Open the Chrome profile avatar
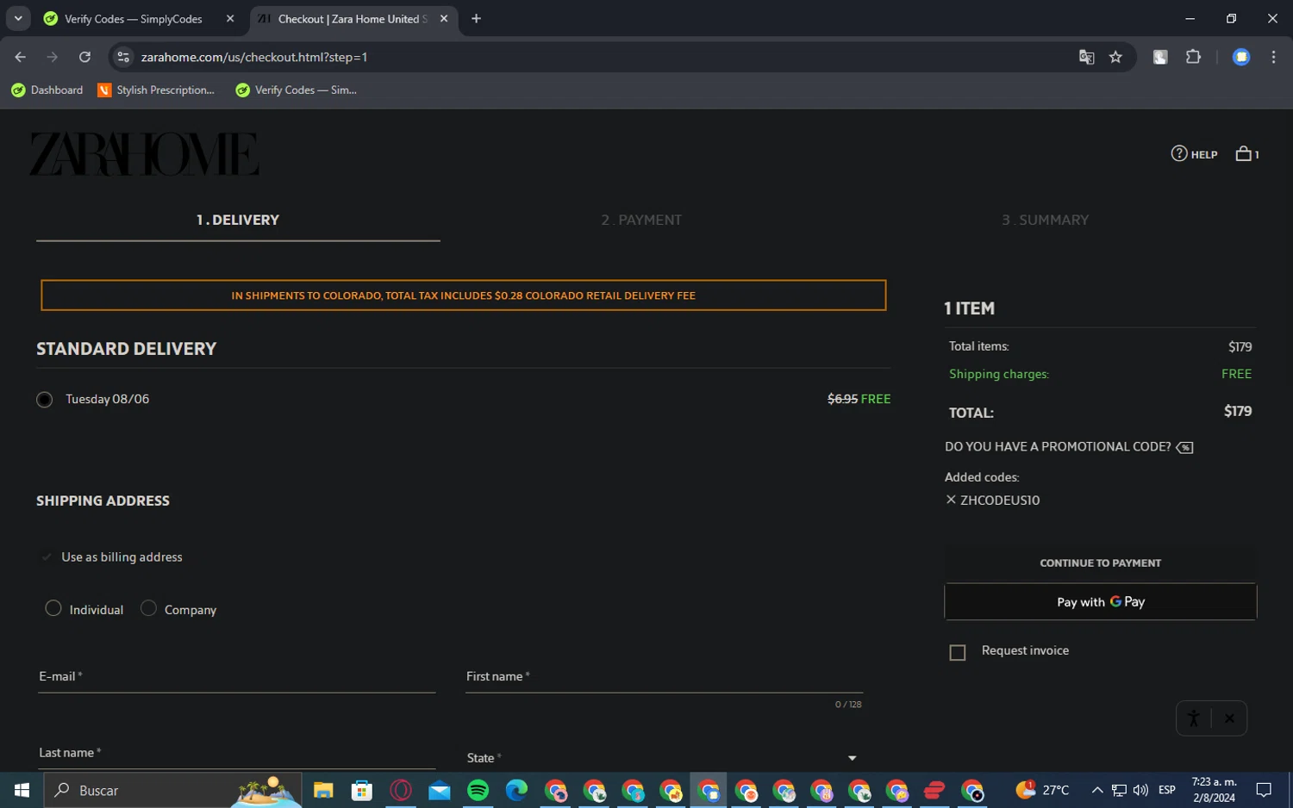 click(1241, 57)
